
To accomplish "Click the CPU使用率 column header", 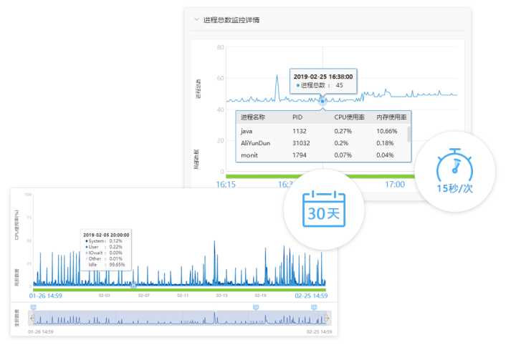I will 348,117.
